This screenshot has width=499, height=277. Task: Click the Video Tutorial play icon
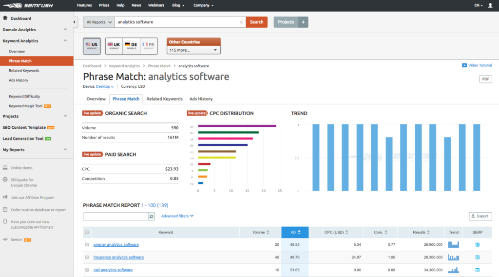464,65
